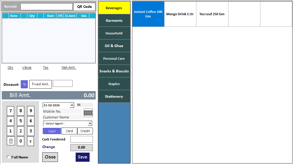Tap the keypad clear 'c' key
Image resolution: width=293 pixels, height=164 pixels.
31,141
